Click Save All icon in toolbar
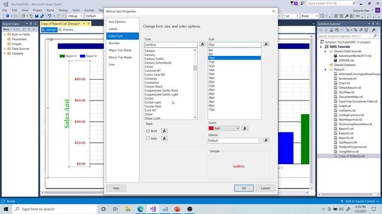The height and width of the screenshot is (214, 382). [42, 16]
